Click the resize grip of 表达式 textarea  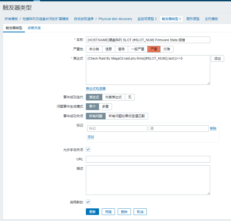point(209,83)
